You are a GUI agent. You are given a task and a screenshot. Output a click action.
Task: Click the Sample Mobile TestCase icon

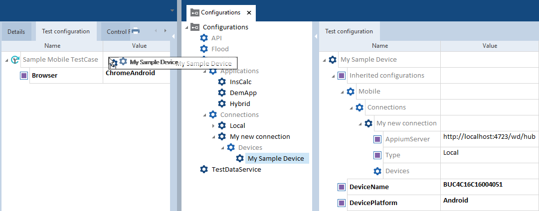[15, 60]
